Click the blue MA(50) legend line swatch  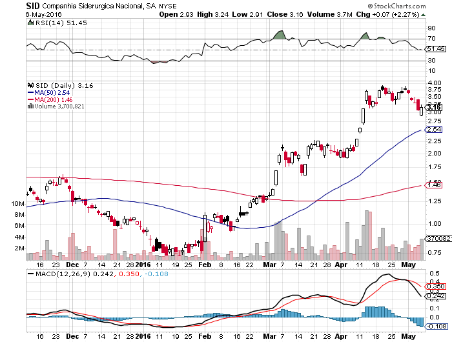click(x=30, y=93)
